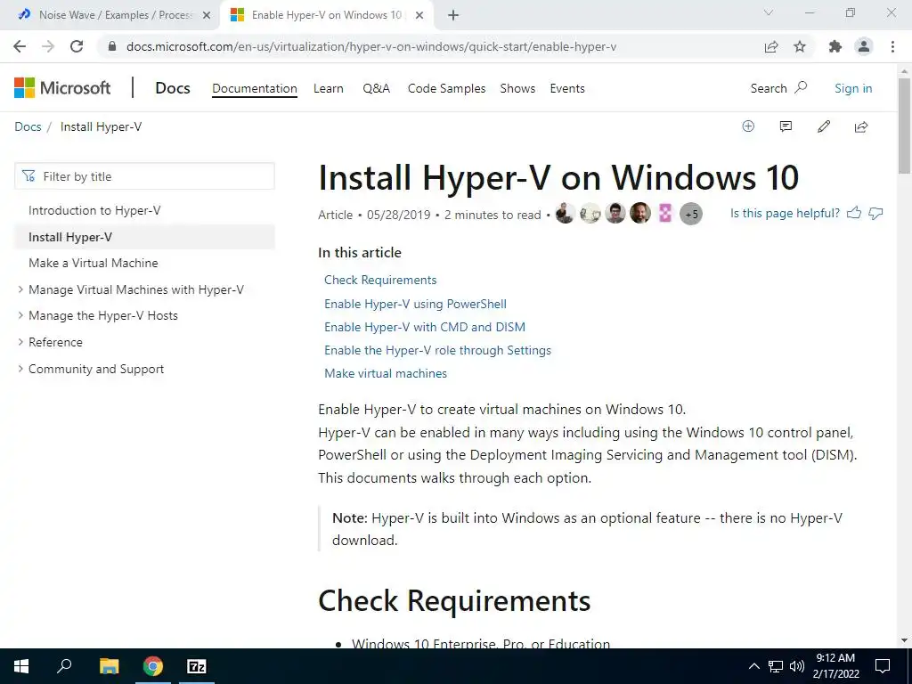The image size is (912, 684).
Task: Expand Manage Virtual Machines with Hyper-V
Action: click(20, 289)
